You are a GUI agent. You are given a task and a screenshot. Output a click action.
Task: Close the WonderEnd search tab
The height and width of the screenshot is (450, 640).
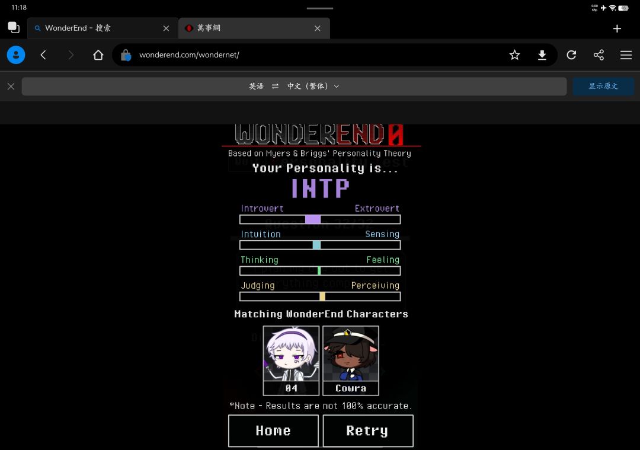pyautogui.click(x=166, y=28)
